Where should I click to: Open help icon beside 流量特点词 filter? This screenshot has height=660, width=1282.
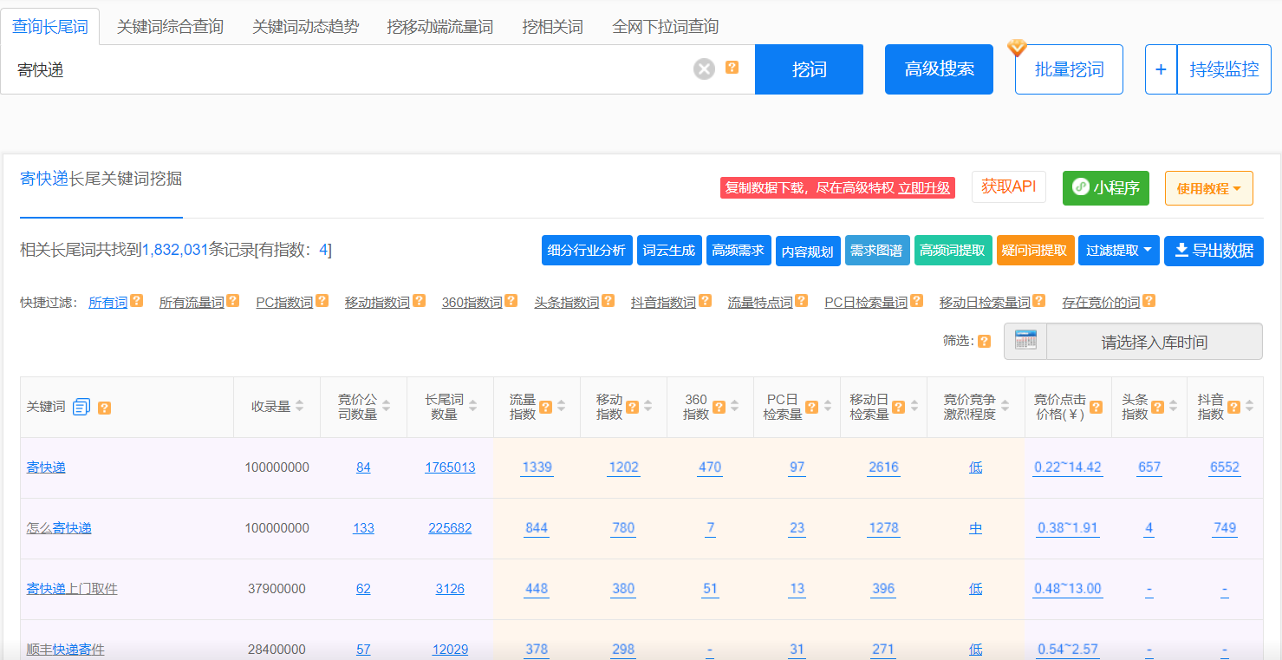[x=801, y=301]
